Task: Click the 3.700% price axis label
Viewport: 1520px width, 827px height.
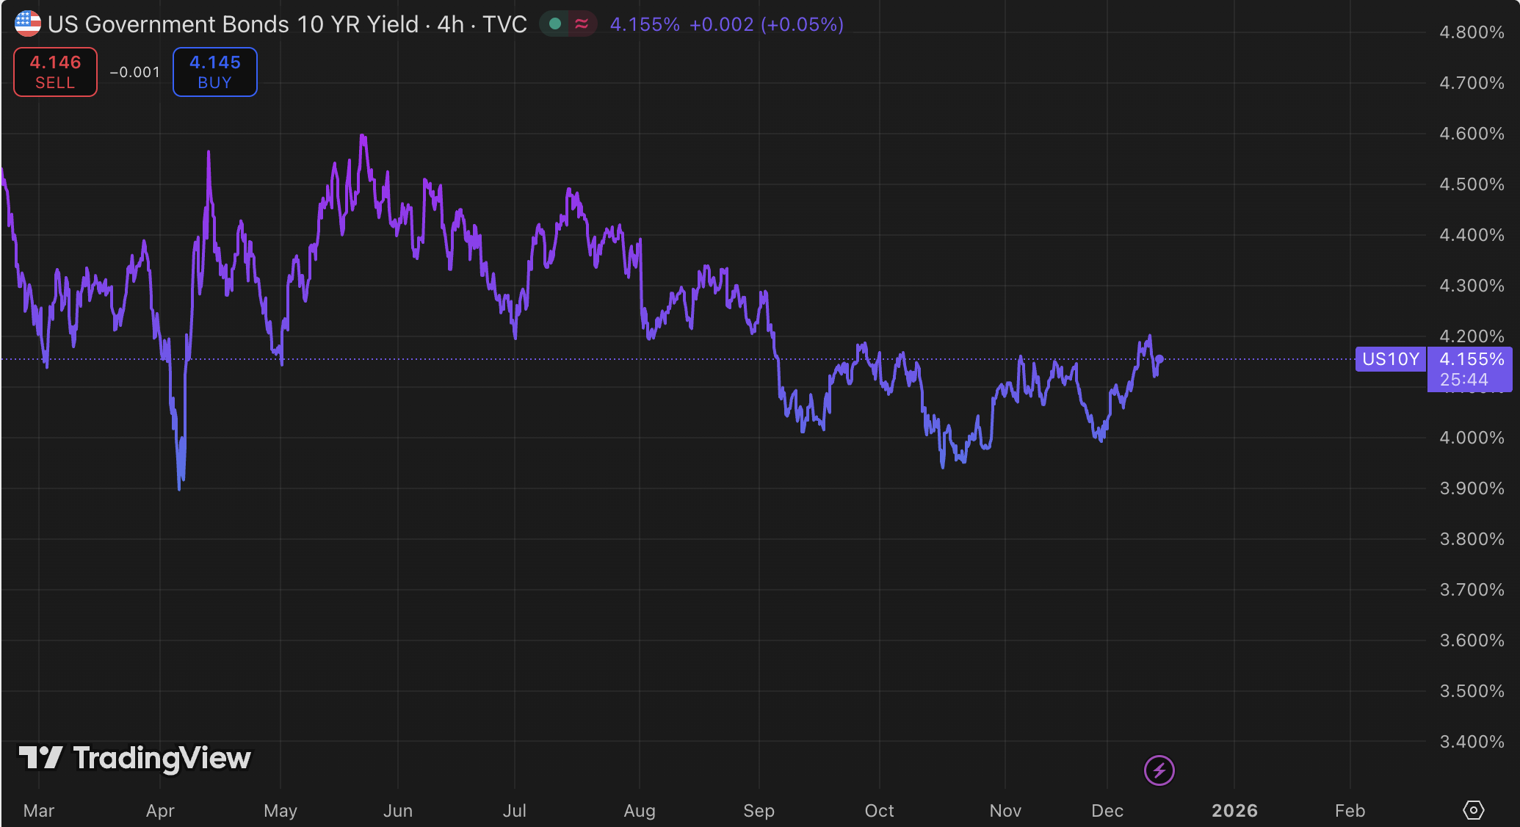Action: pyautogui.click(x=1472, y=590)
